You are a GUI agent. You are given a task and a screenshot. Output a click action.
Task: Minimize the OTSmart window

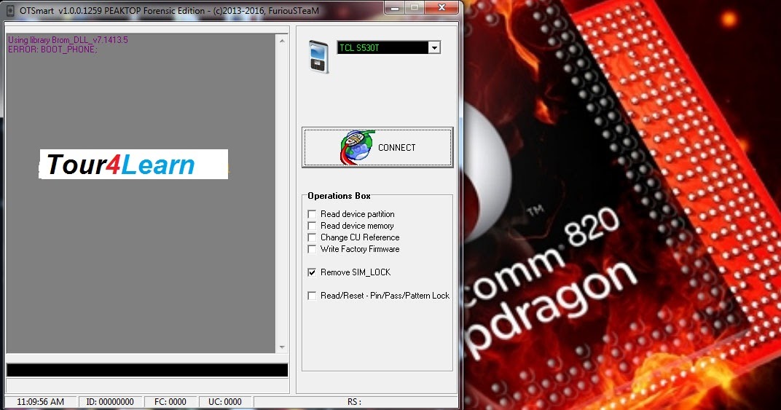396,7
